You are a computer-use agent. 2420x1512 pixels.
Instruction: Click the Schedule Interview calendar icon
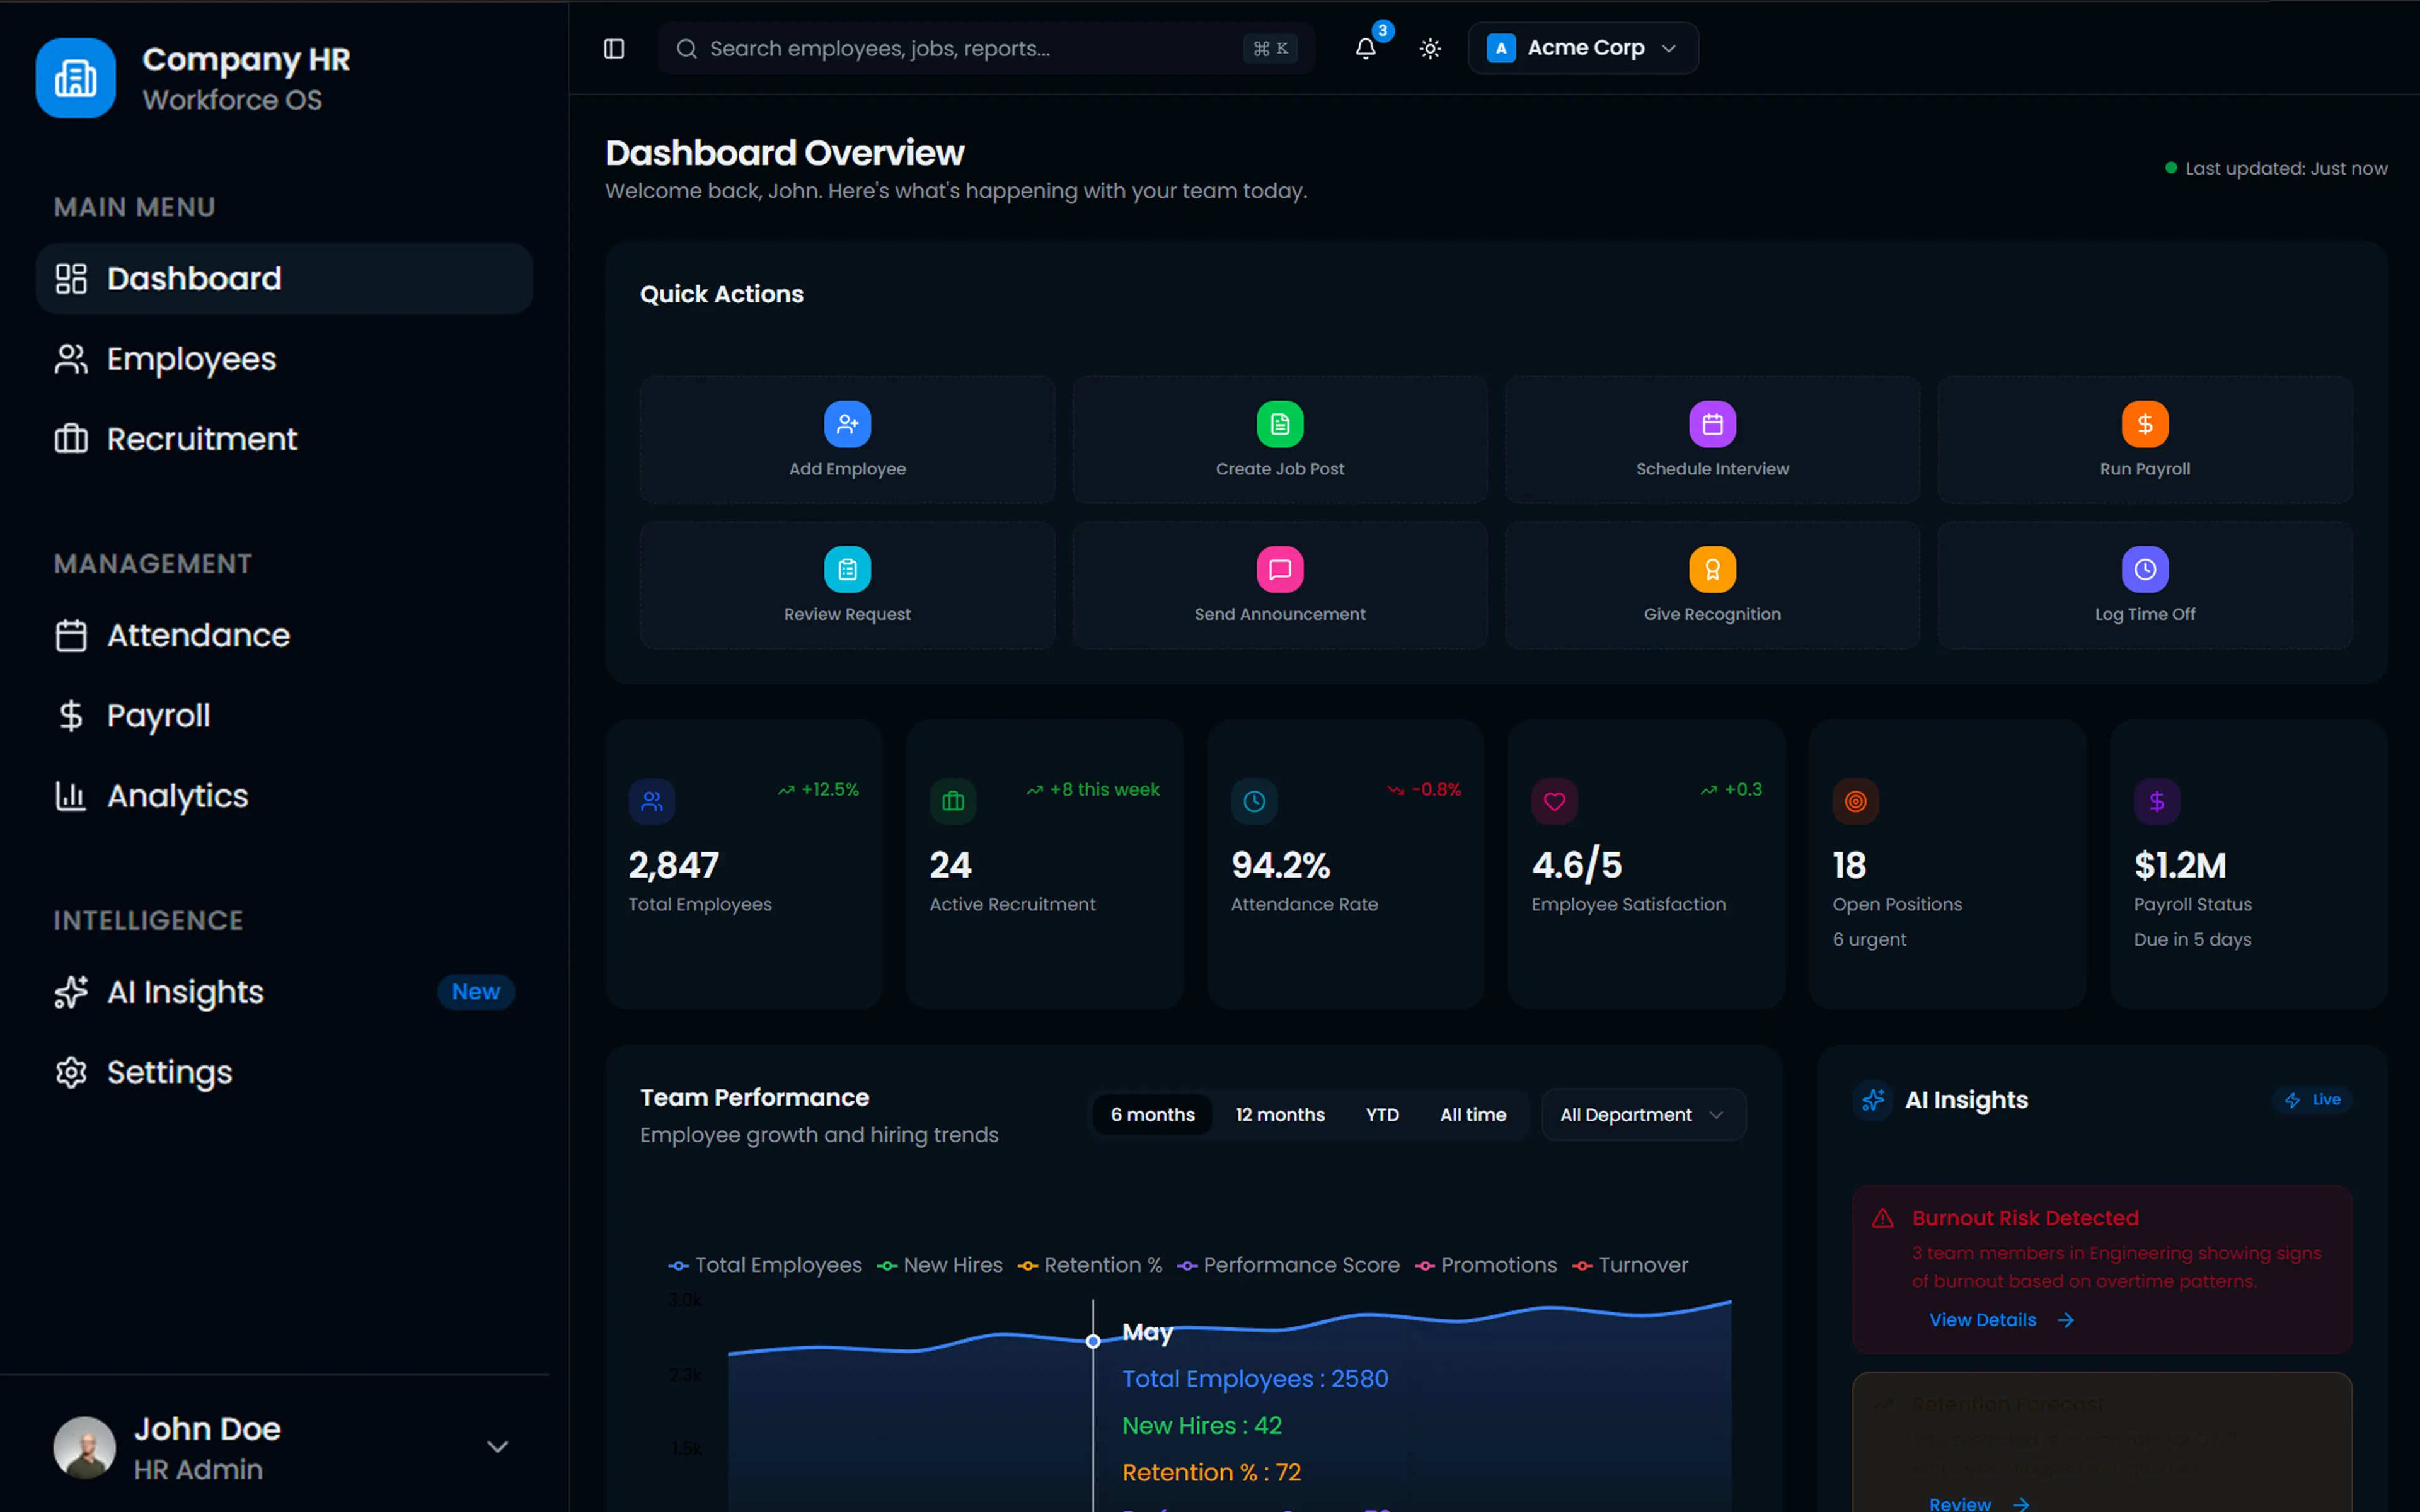[x=1712, y=424]
